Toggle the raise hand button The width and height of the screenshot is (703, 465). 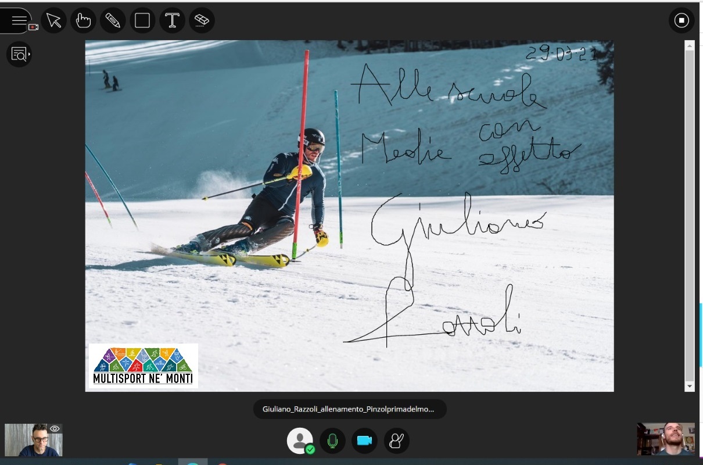(x=396, y=441)
